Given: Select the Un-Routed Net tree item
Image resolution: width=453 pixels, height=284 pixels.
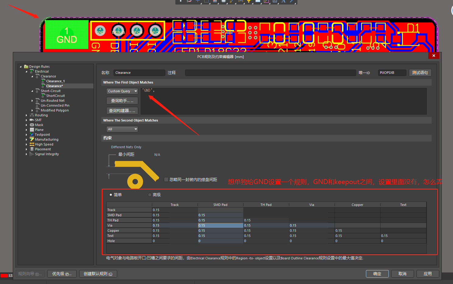Looking at the screenshot, I should [x=53, y=101].
